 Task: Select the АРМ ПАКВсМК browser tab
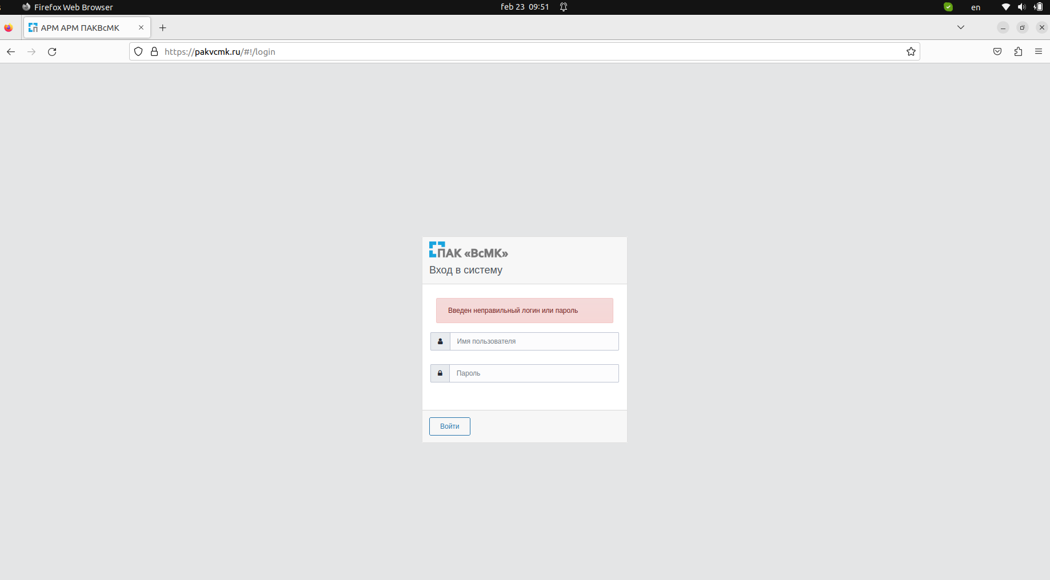80,27
